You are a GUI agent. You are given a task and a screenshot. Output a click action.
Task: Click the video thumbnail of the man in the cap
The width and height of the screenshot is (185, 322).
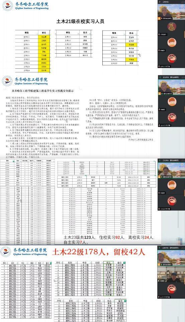click(x=171, y=274)
